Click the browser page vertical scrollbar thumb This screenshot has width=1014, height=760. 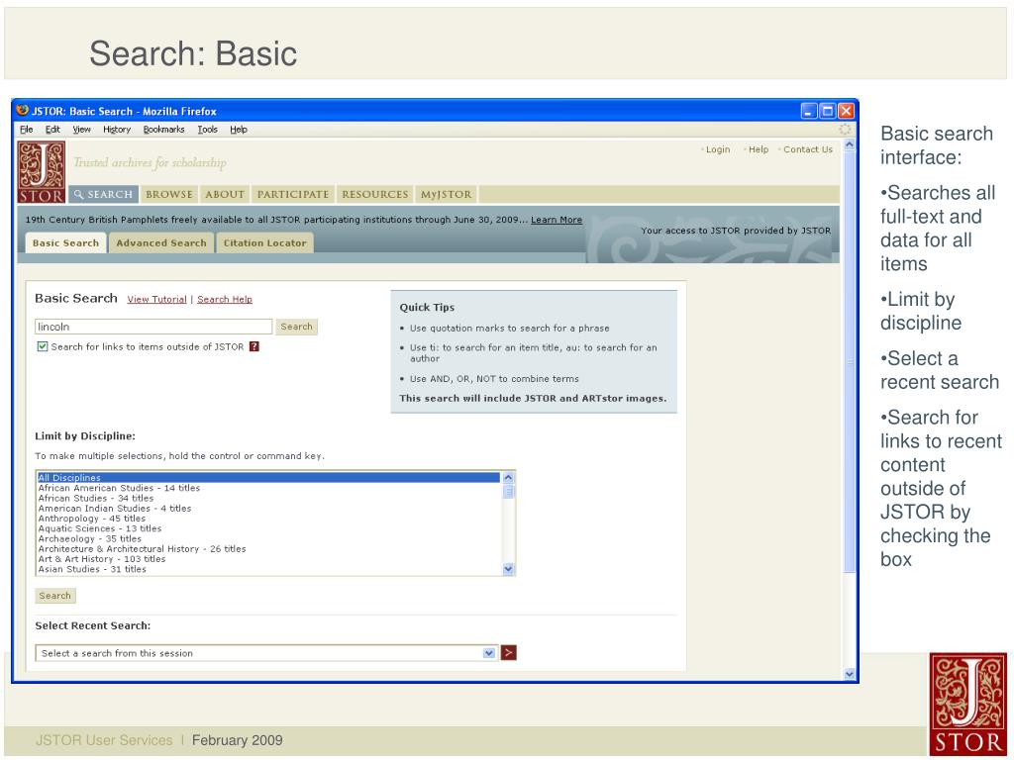850,362
